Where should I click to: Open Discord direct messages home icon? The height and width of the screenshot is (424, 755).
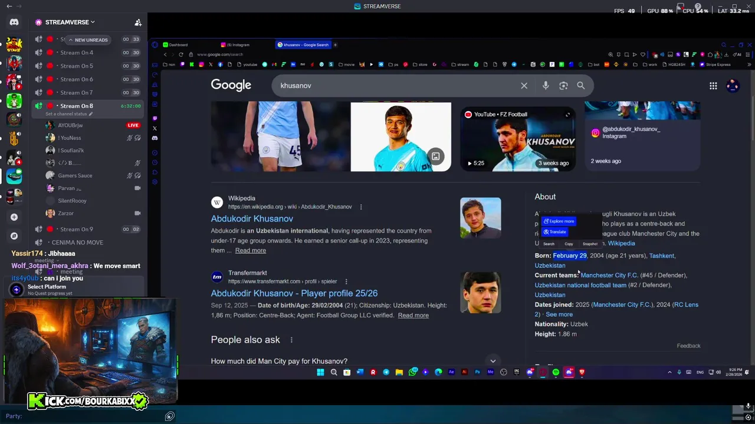14,22
